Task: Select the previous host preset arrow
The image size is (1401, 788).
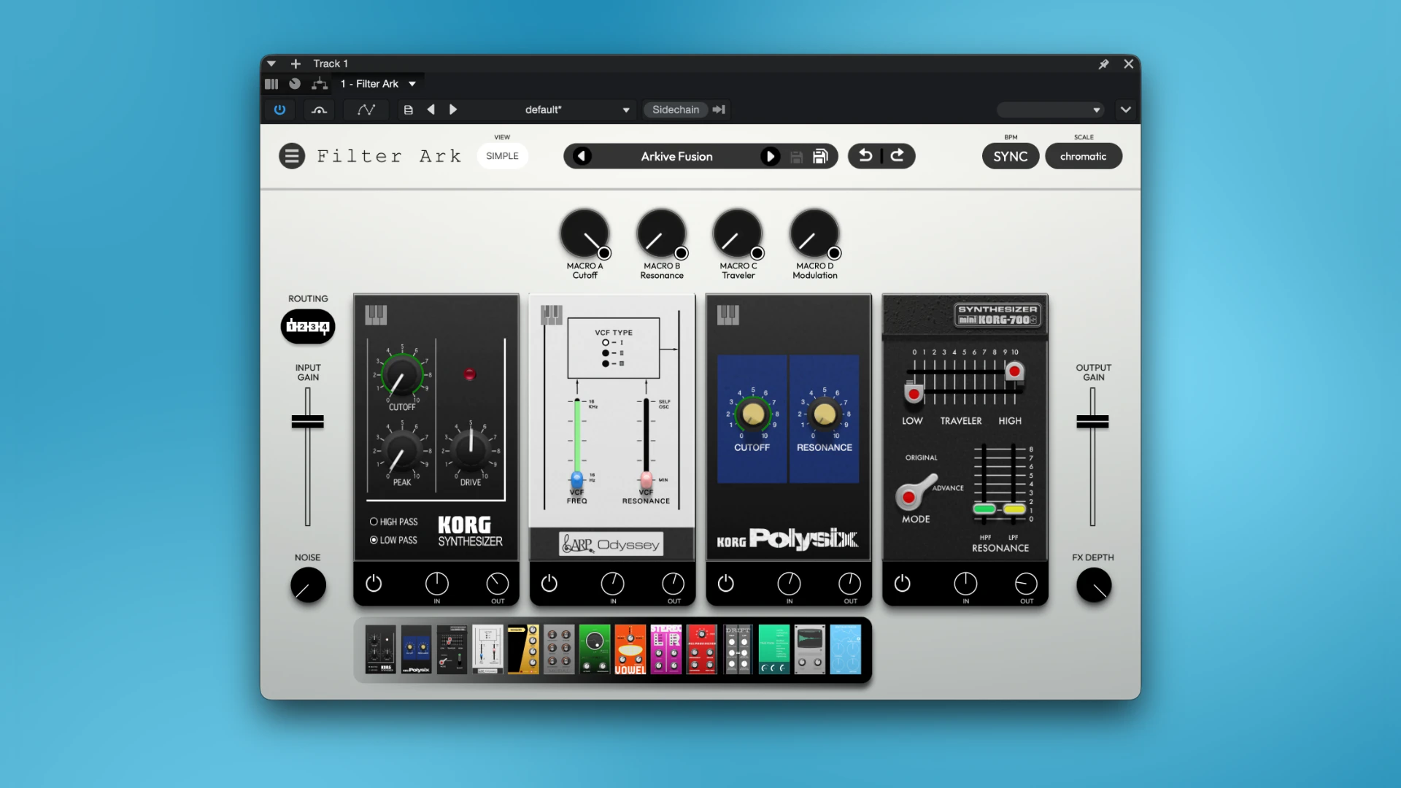Action: click(x=431, y=109)
